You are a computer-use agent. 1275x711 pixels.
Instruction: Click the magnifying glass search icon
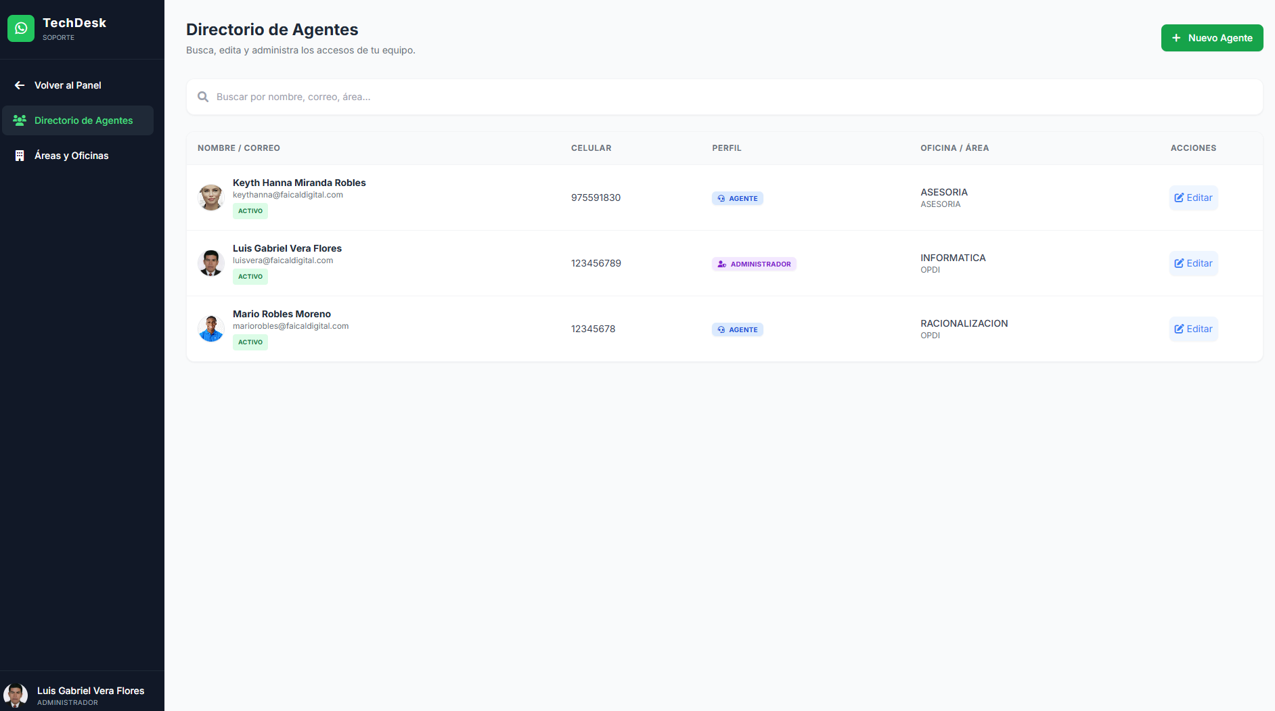click(x=203, y=97)
